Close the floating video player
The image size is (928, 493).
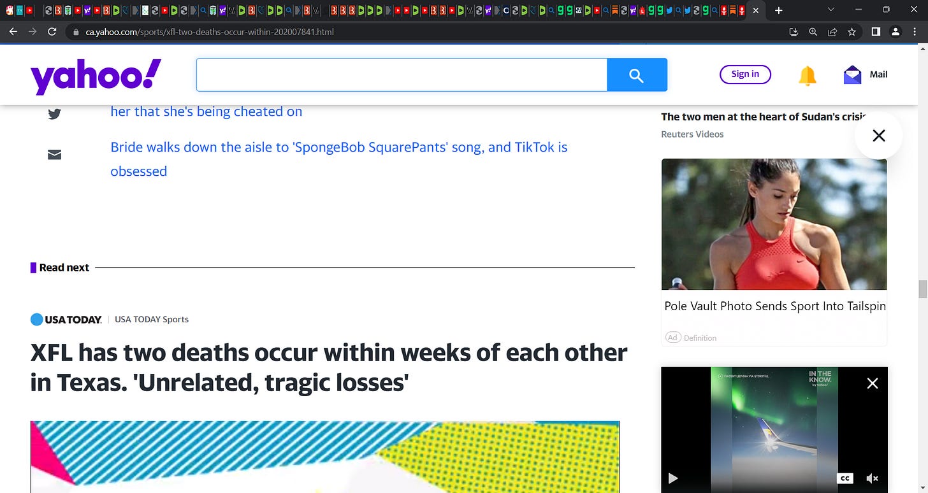[x=873, y=383]
